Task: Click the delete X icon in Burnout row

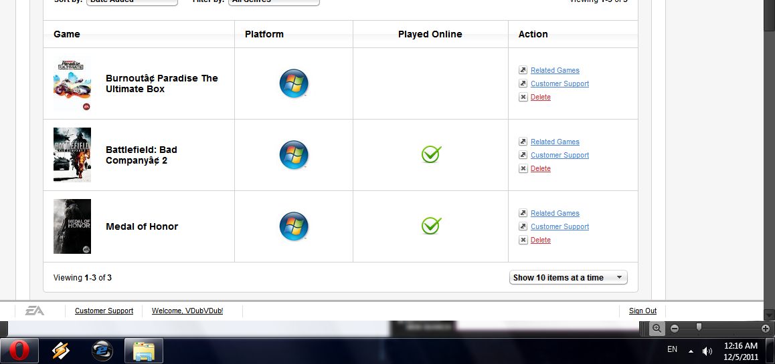Action: click(x=523, y=97)
